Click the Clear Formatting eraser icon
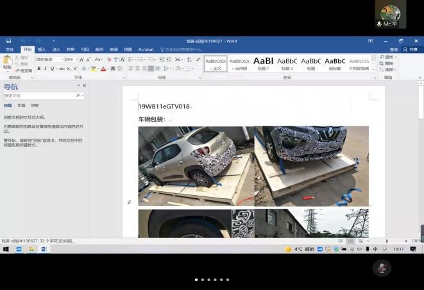Viewport: 424px width, 290px height. [x=109, y=59]
